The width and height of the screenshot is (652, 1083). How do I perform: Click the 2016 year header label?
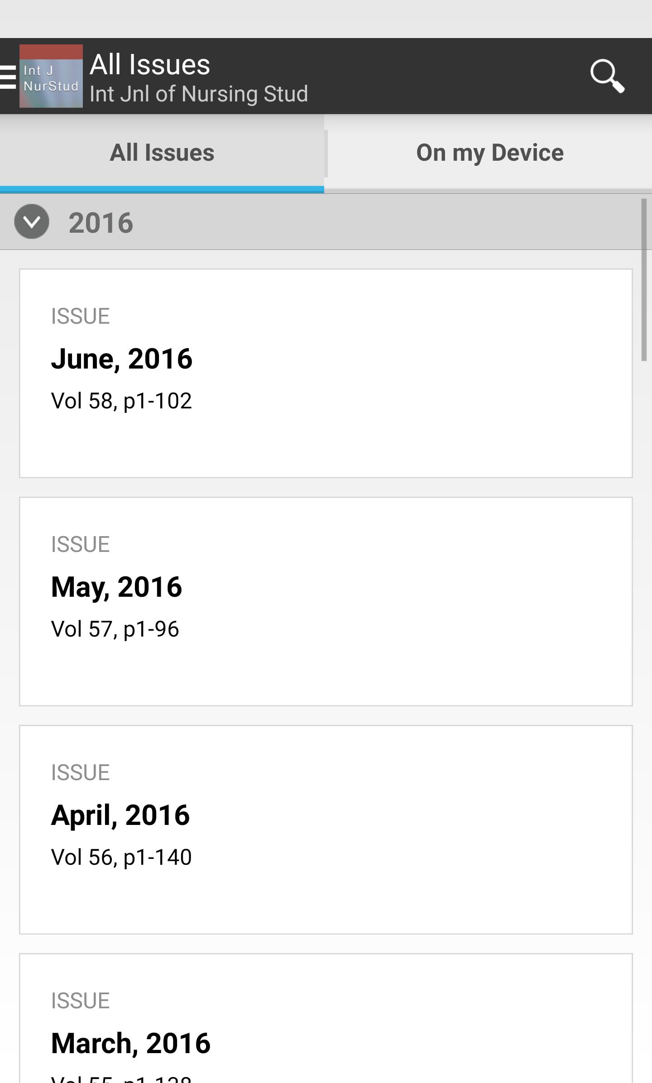coord(101,223)
